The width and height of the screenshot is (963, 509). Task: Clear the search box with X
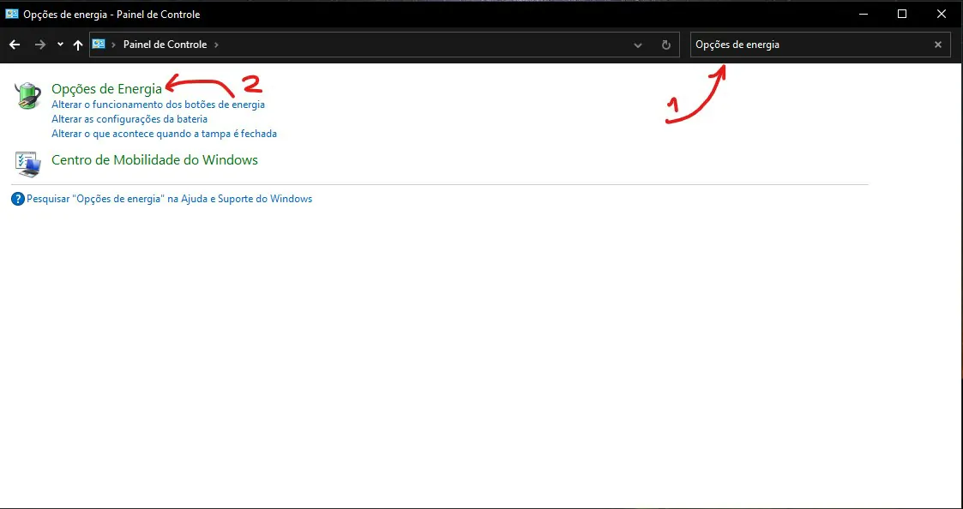click(x=938, y=45)
